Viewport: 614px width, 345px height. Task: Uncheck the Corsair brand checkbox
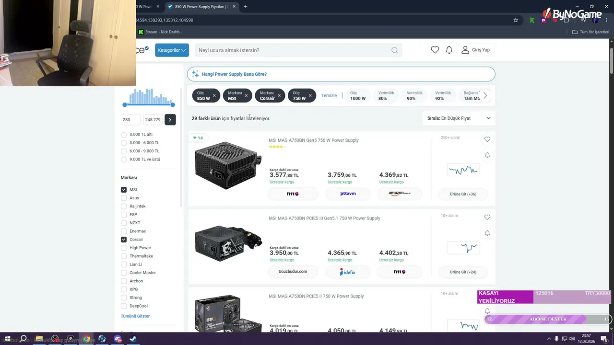124,240
